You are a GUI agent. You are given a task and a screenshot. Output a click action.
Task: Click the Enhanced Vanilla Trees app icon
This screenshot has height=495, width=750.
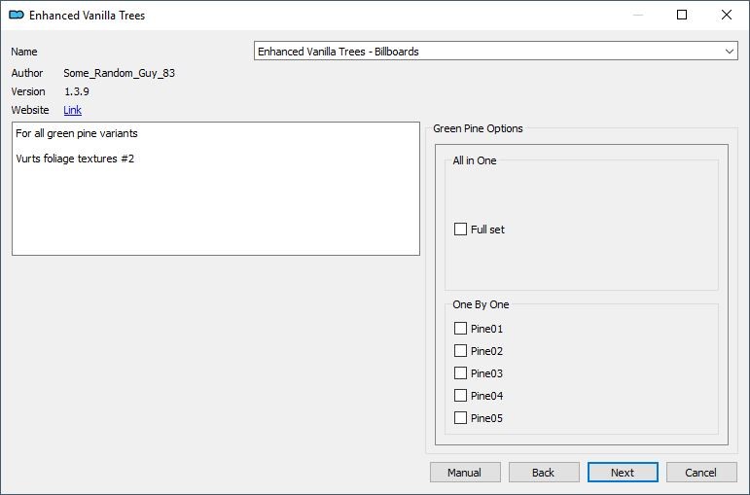point(17,15)
